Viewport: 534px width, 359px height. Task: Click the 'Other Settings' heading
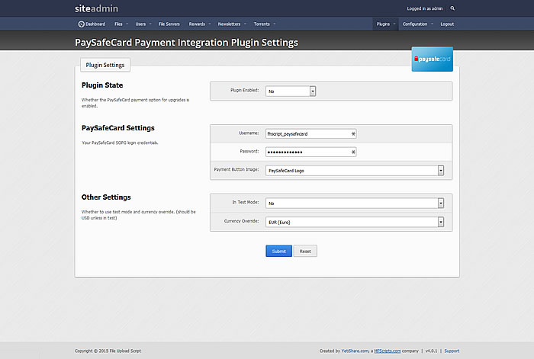106,197
